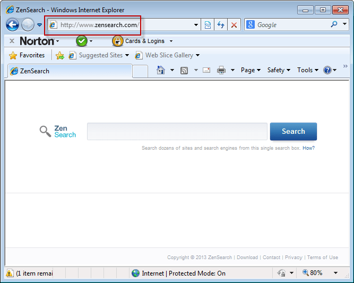Expand the Print dropdown arrow

point(232,70)
